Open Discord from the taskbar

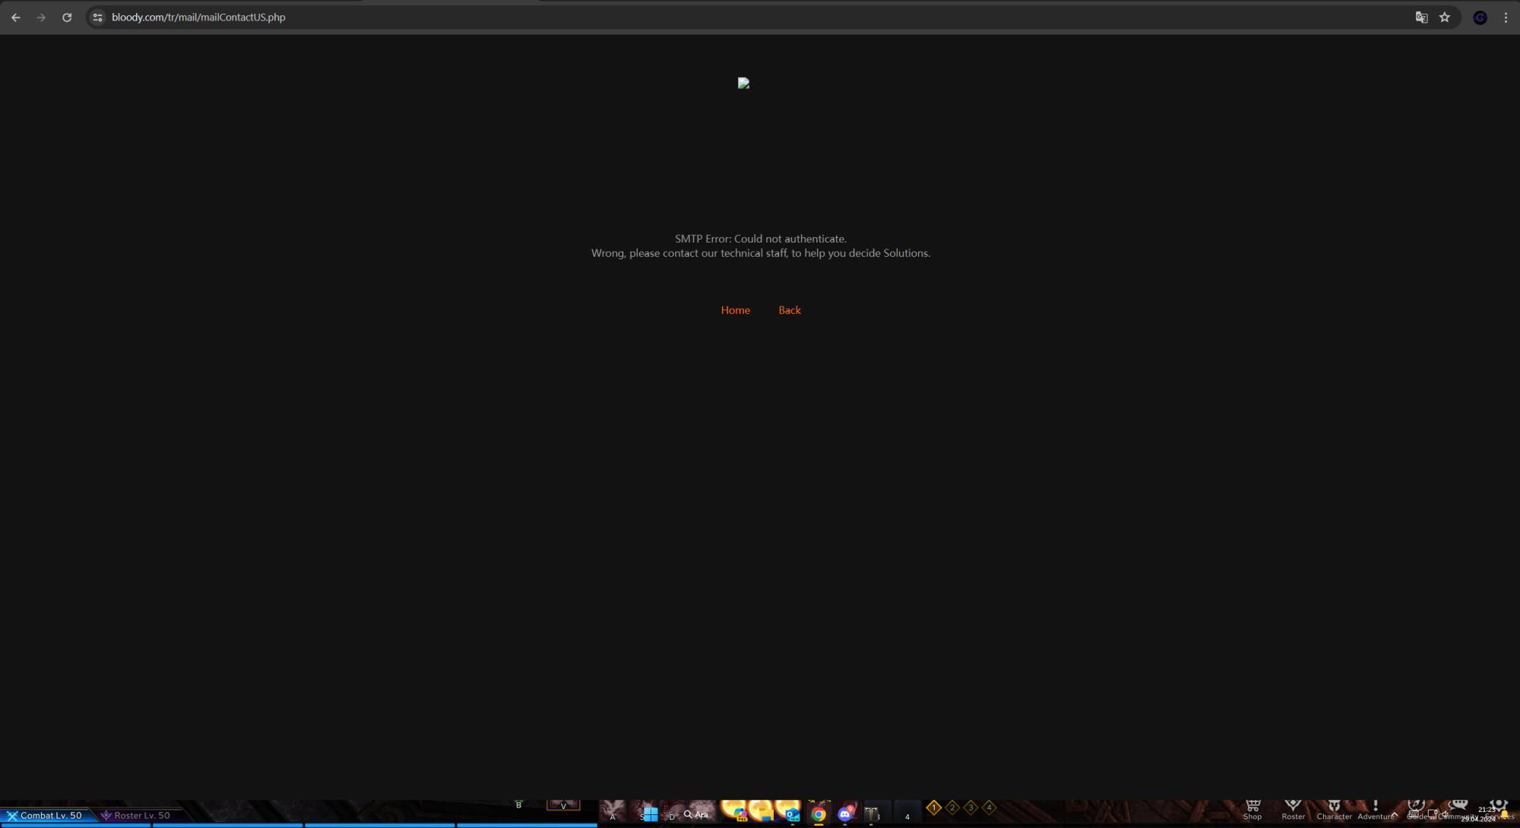click(845, 814)
